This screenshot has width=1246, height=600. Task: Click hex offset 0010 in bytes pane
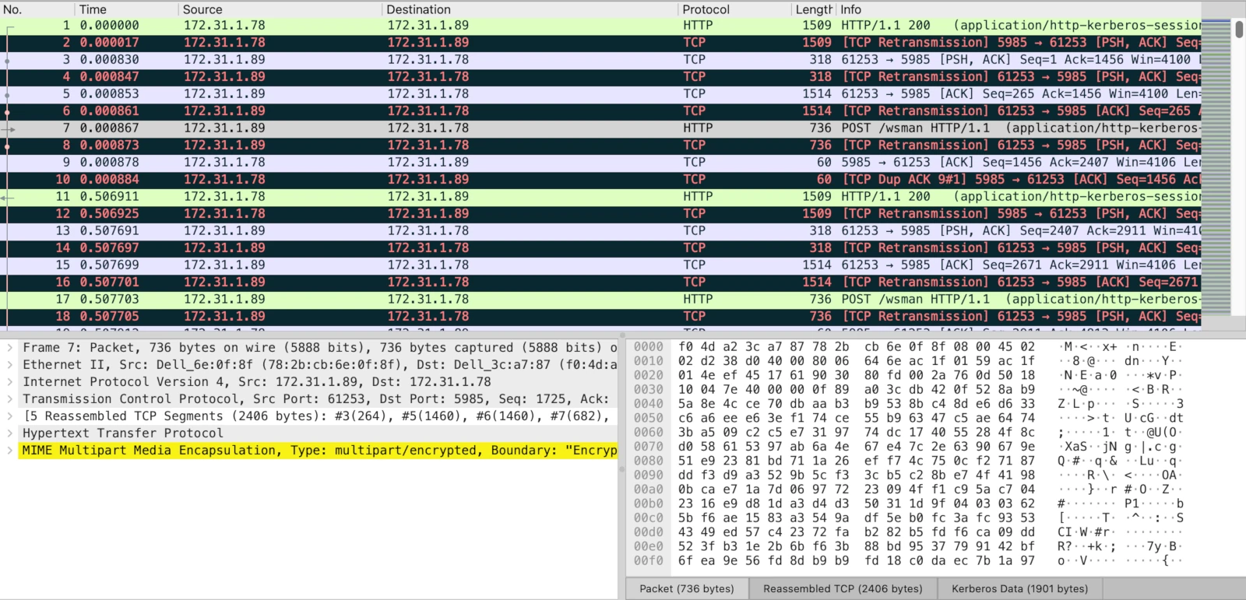tap(648, 361)
